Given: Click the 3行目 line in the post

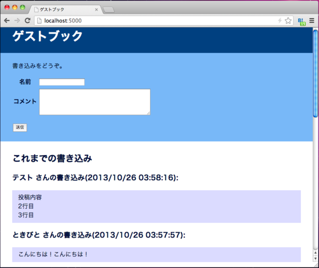Looking at the screenshot, I should click(x=26, y=215).
